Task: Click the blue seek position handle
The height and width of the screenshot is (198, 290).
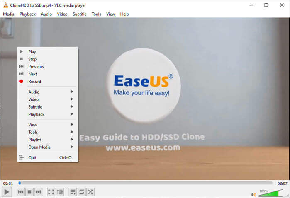Action: tap(19, 183)
